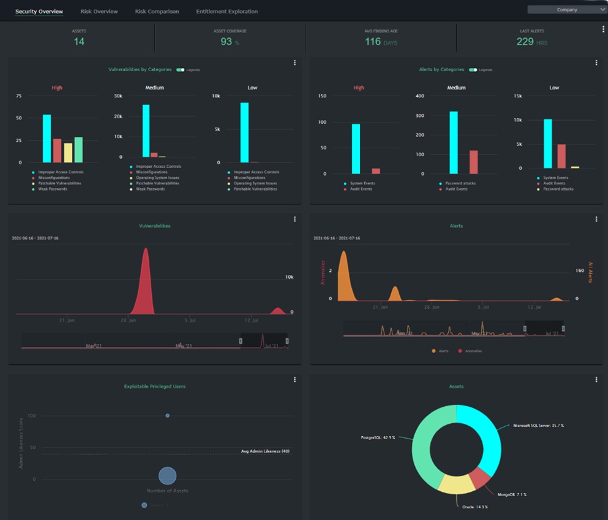Click the yellow Oracle donut segment
Screen dimensions: 608x520
457,484
